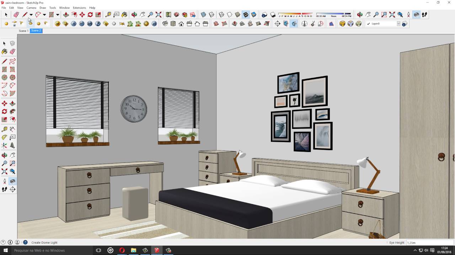Click the Section Plane tool in left toolbar
Image resolution: width=455 pixels, height=255 pixels.
point(12,189)
